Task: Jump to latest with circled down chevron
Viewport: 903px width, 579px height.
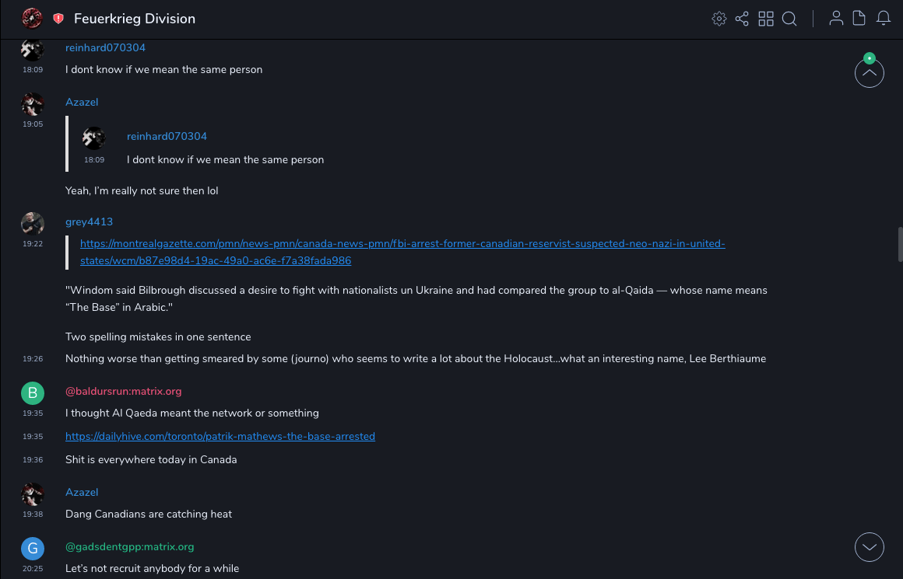Action: pyautogui.click(x=869, y=547)
